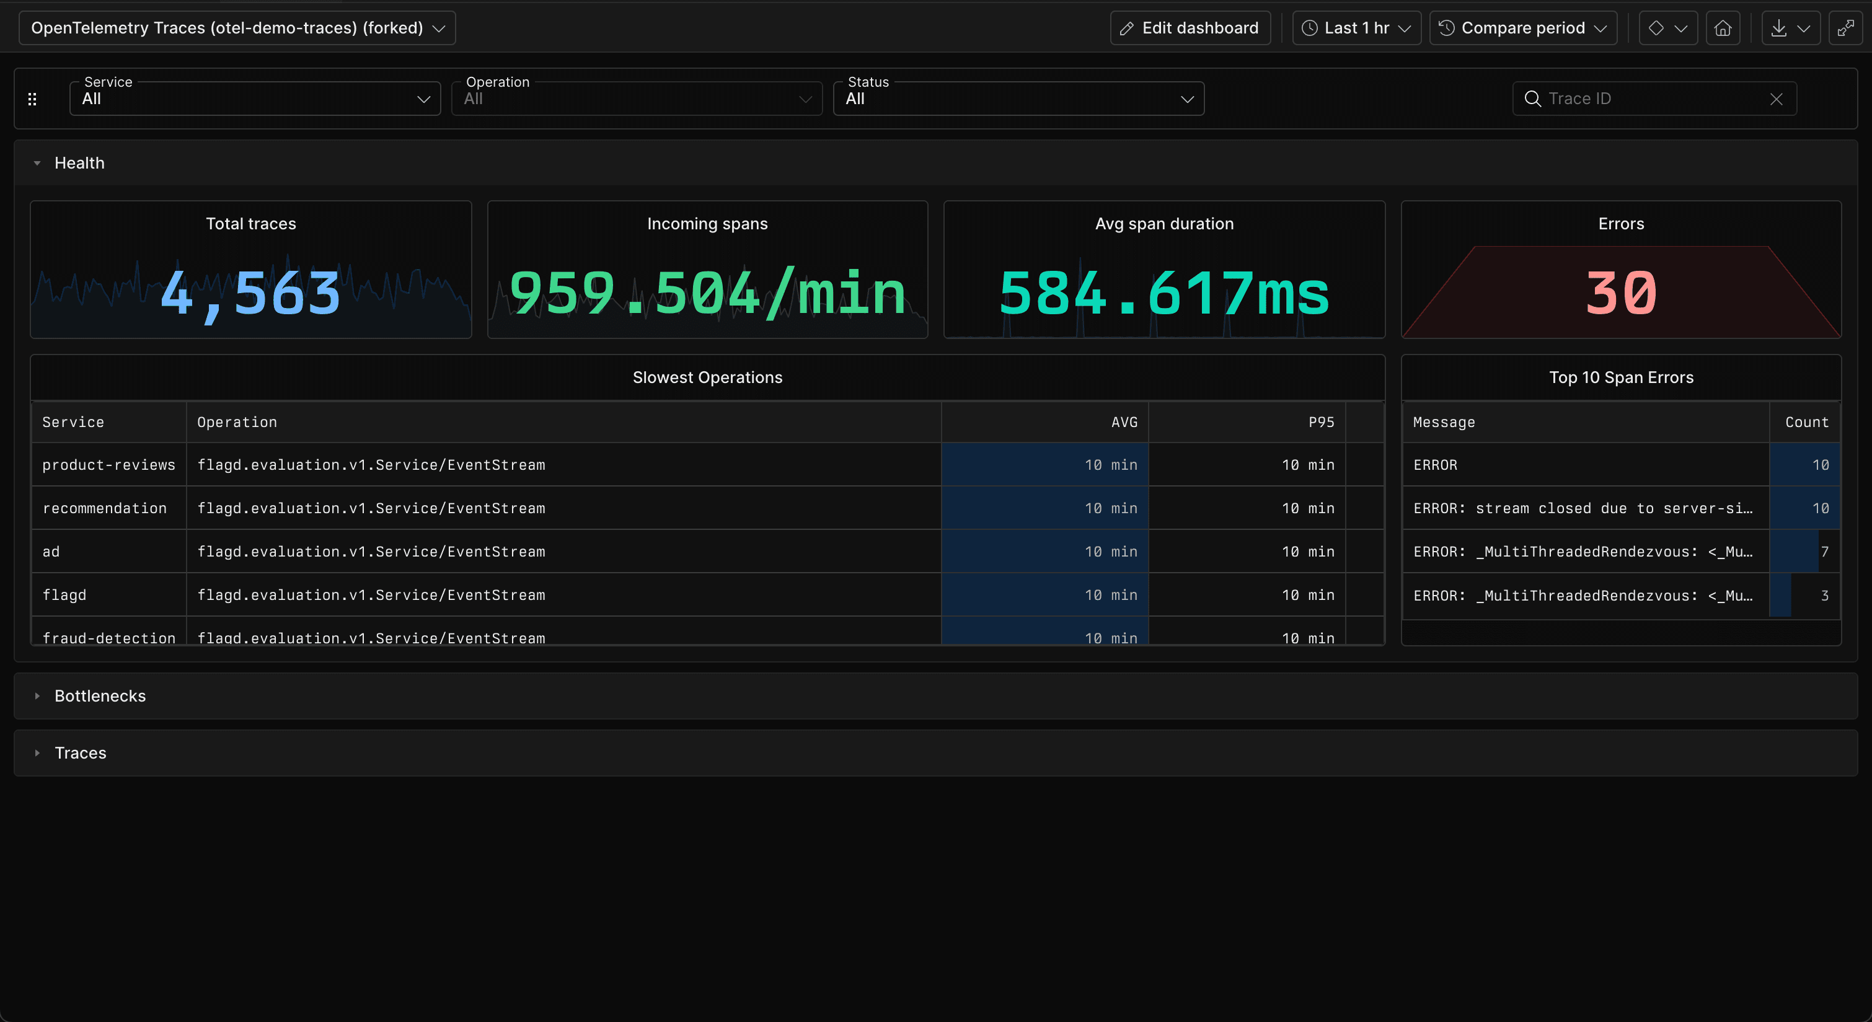Image resolution: width=1872 pixels, height=1022 pixels.
Task: Click the Trace ID search field
Action: [x=1654, y=99]
